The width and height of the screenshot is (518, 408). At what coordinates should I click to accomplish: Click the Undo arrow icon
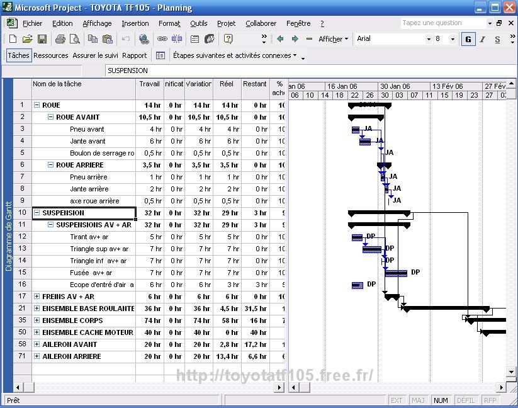(126, 39)
